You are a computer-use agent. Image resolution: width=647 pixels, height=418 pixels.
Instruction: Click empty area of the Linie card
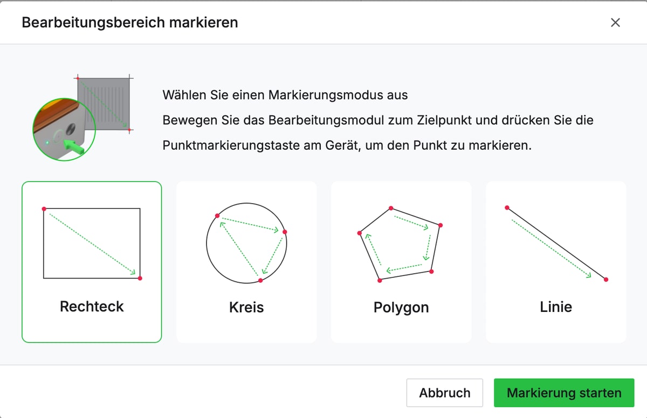[x=556, y=330]
